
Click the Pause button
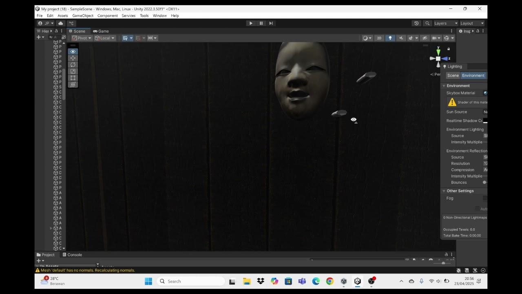pos(261,23)
